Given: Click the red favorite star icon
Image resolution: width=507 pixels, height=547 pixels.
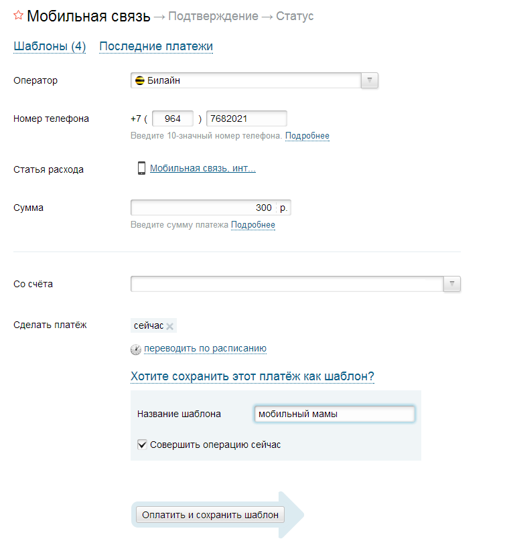Looking at the screenshot, I should 18,15.
